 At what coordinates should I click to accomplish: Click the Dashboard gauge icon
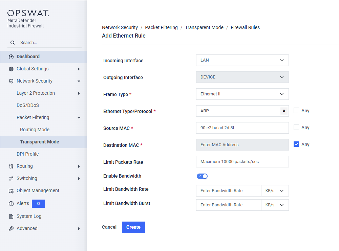click(x=11, y=57)
